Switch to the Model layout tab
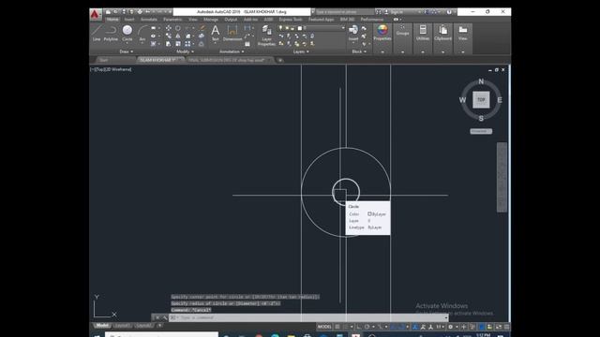600x337 pixels. pyautogui.click(x=102, y=326)
